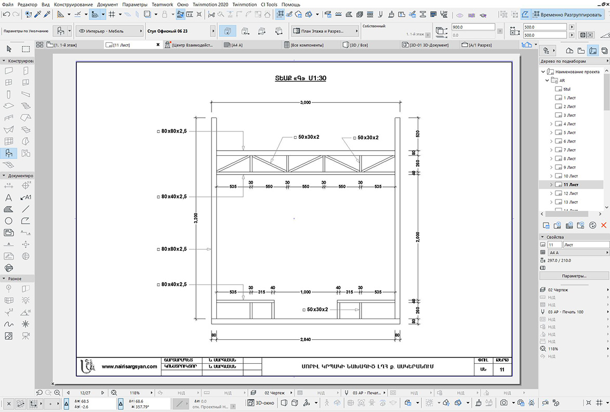Collapse the Свойства panel section

(542, 237)
